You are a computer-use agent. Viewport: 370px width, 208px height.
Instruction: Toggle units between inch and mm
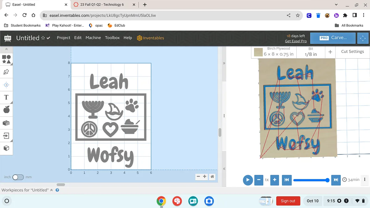click(x=18, y=177)
